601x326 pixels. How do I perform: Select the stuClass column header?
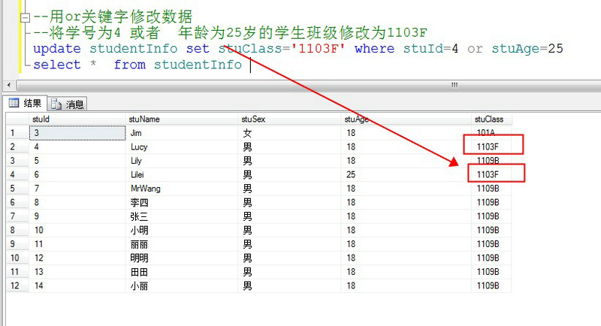pos(491,119)
